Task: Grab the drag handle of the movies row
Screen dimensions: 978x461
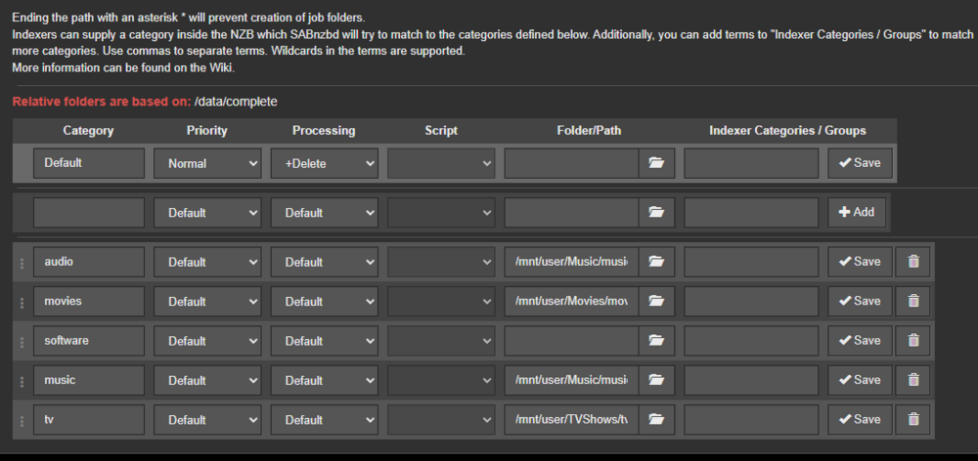Action: tap(22, 302)
